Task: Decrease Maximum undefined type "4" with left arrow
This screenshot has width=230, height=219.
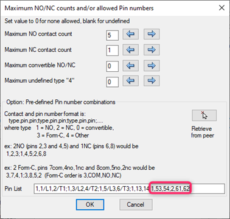Action: (x=130, y=81)
